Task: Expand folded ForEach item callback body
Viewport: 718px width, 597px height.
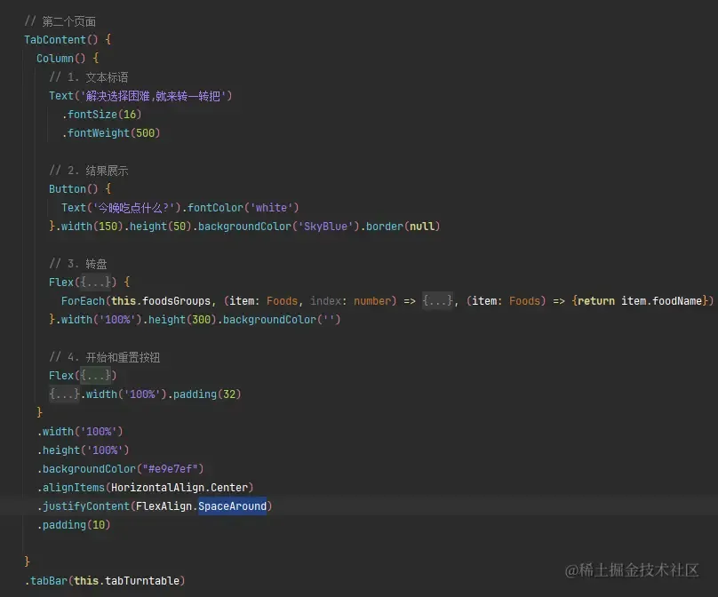Action: 437,301
